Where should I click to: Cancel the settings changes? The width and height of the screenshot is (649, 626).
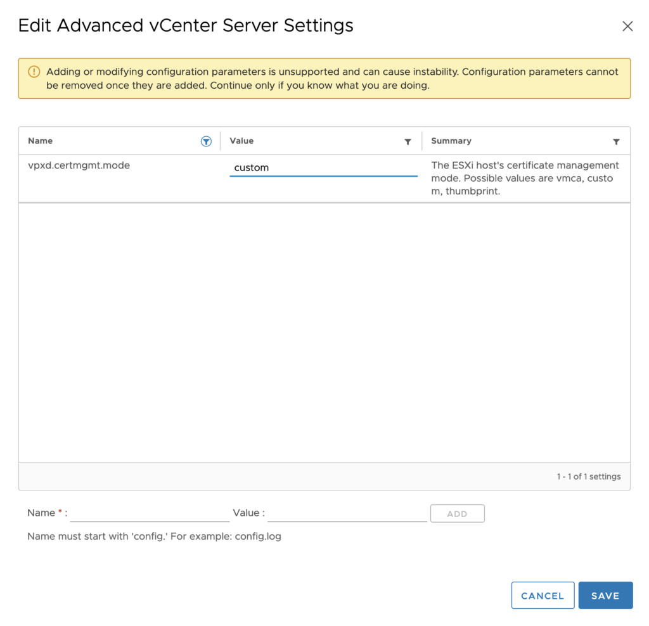pos(543,596)
